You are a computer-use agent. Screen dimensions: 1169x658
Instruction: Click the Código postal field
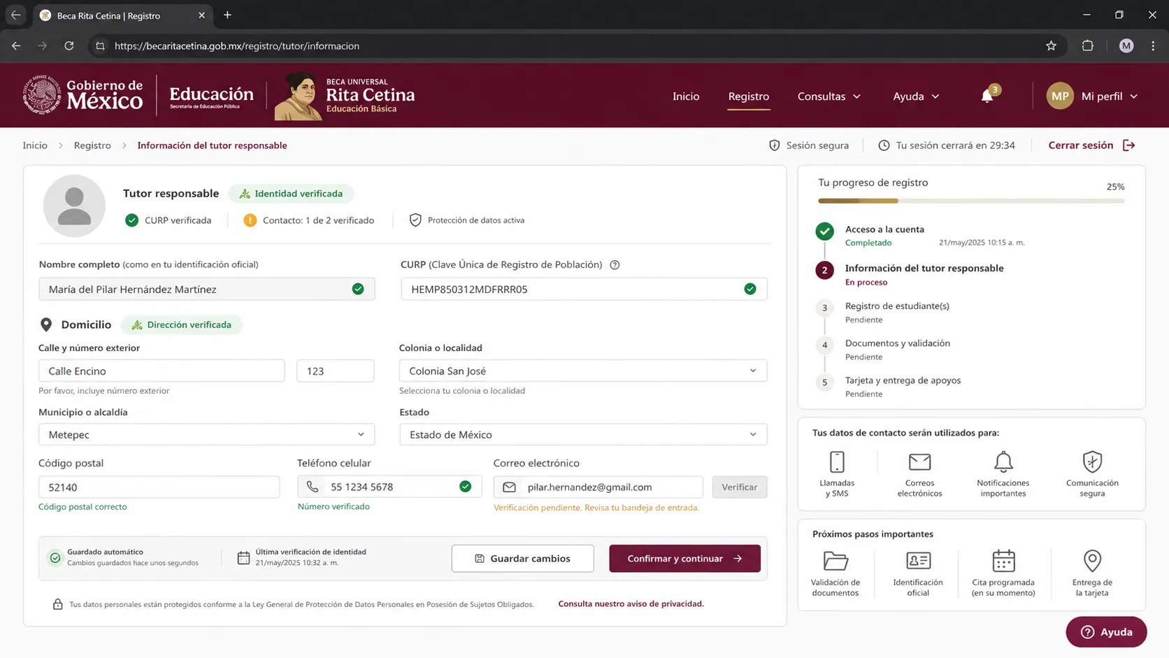159,487
